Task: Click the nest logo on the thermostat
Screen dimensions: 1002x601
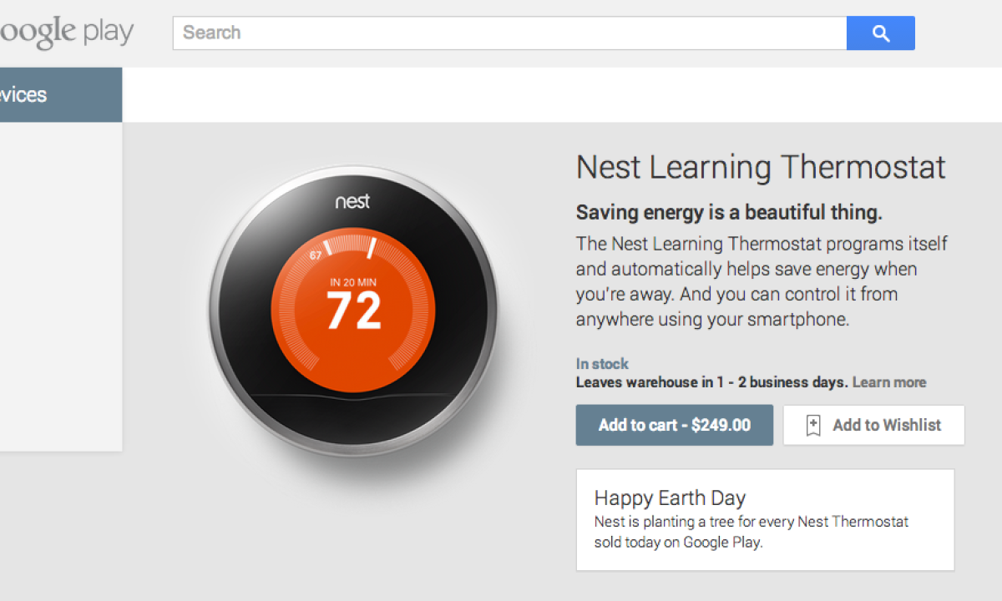Action: [352, 202]
